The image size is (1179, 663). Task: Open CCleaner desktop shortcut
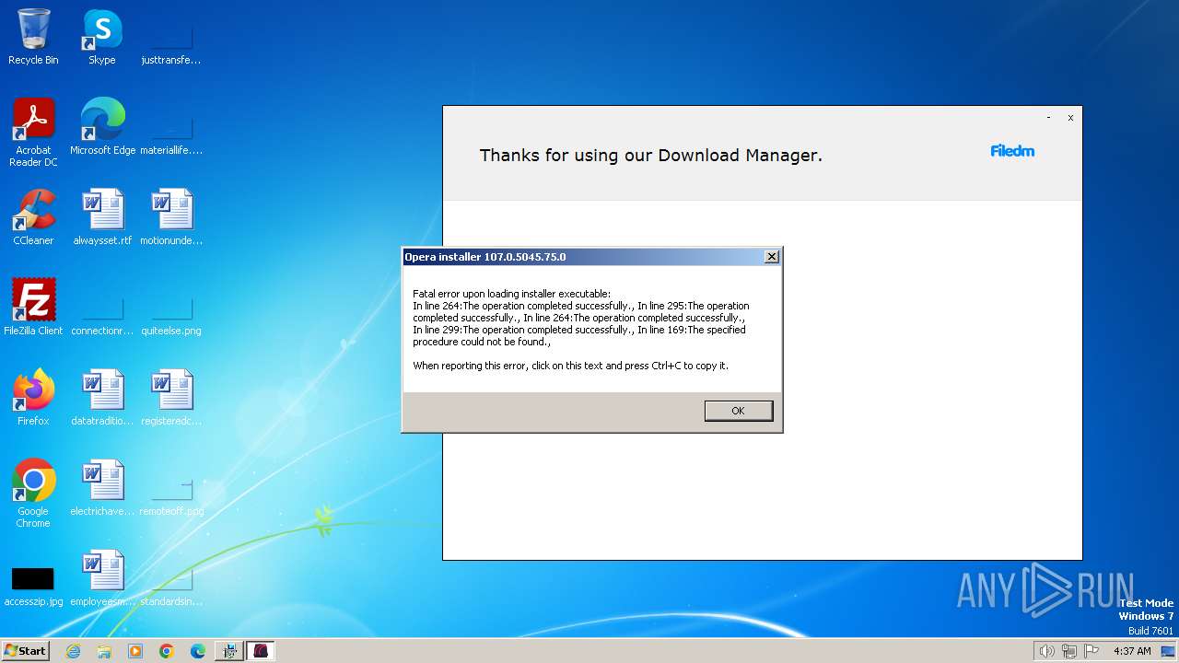click(x=33, y=217)
